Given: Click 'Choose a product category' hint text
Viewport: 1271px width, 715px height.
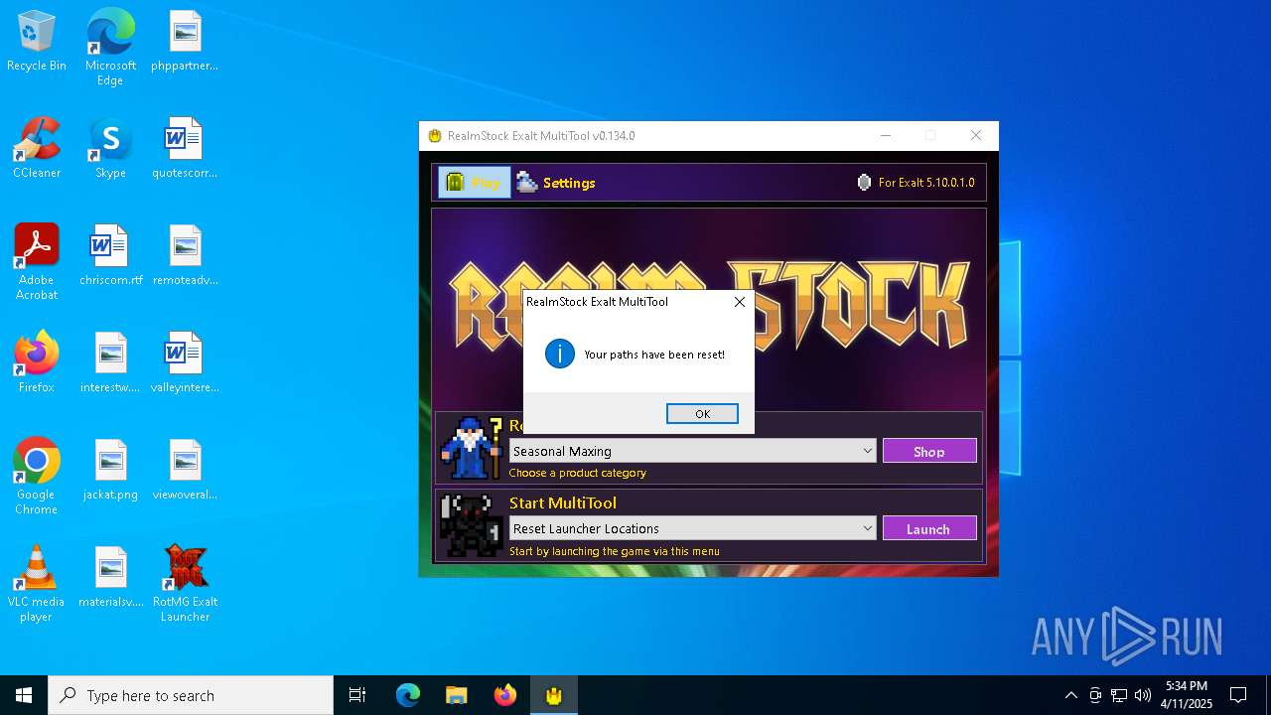Looking at the screenshot, I should [x=578, y=473].
